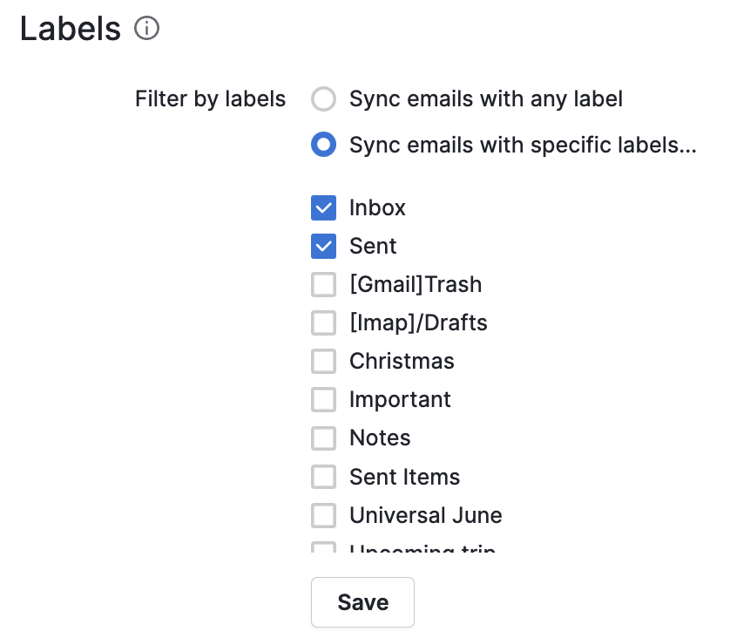The height and width of the screenshot is (638, 730).
Task: Click the 'Filter by labels' text
Action: tap(210, 99)
